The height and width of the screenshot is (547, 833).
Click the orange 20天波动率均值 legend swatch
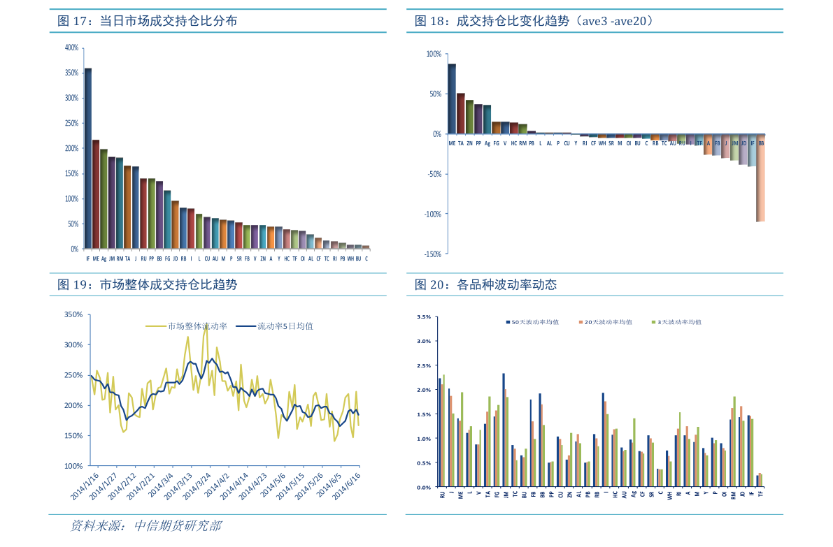[581, 322]
